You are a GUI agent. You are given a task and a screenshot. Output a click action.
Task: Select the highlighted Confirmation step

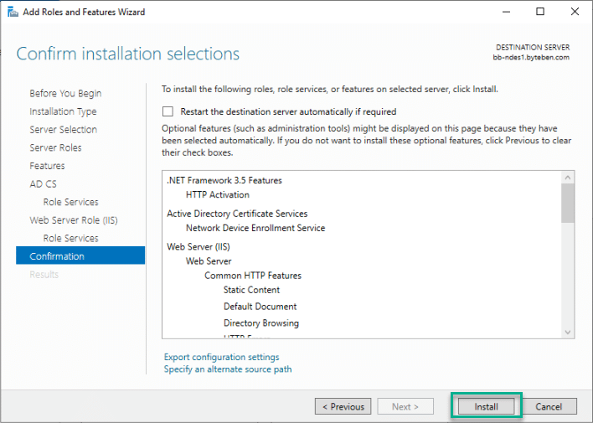pos(80,255)
